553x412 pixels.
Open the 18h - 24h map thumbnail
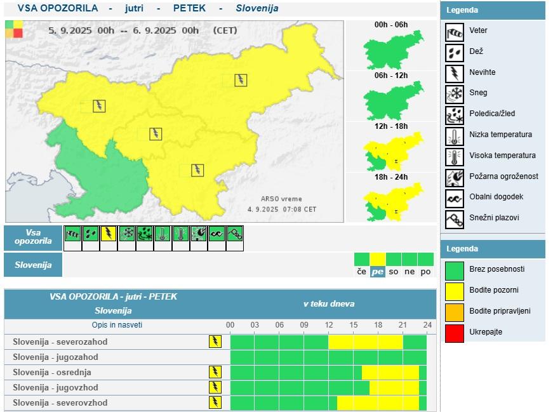pos(392,202)
